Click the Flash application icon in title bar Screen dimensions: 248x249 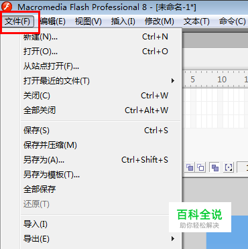click(7, 7)
